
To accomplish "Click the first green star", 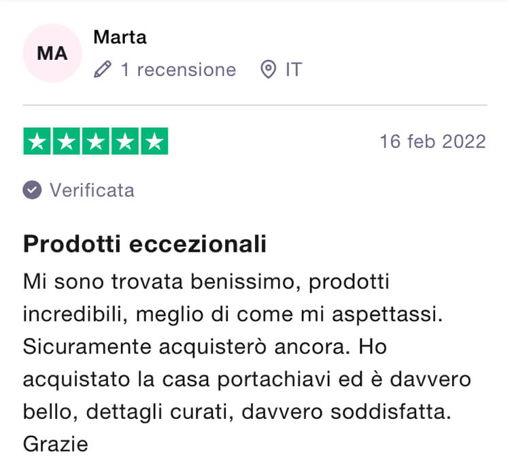I will (37, 141).
